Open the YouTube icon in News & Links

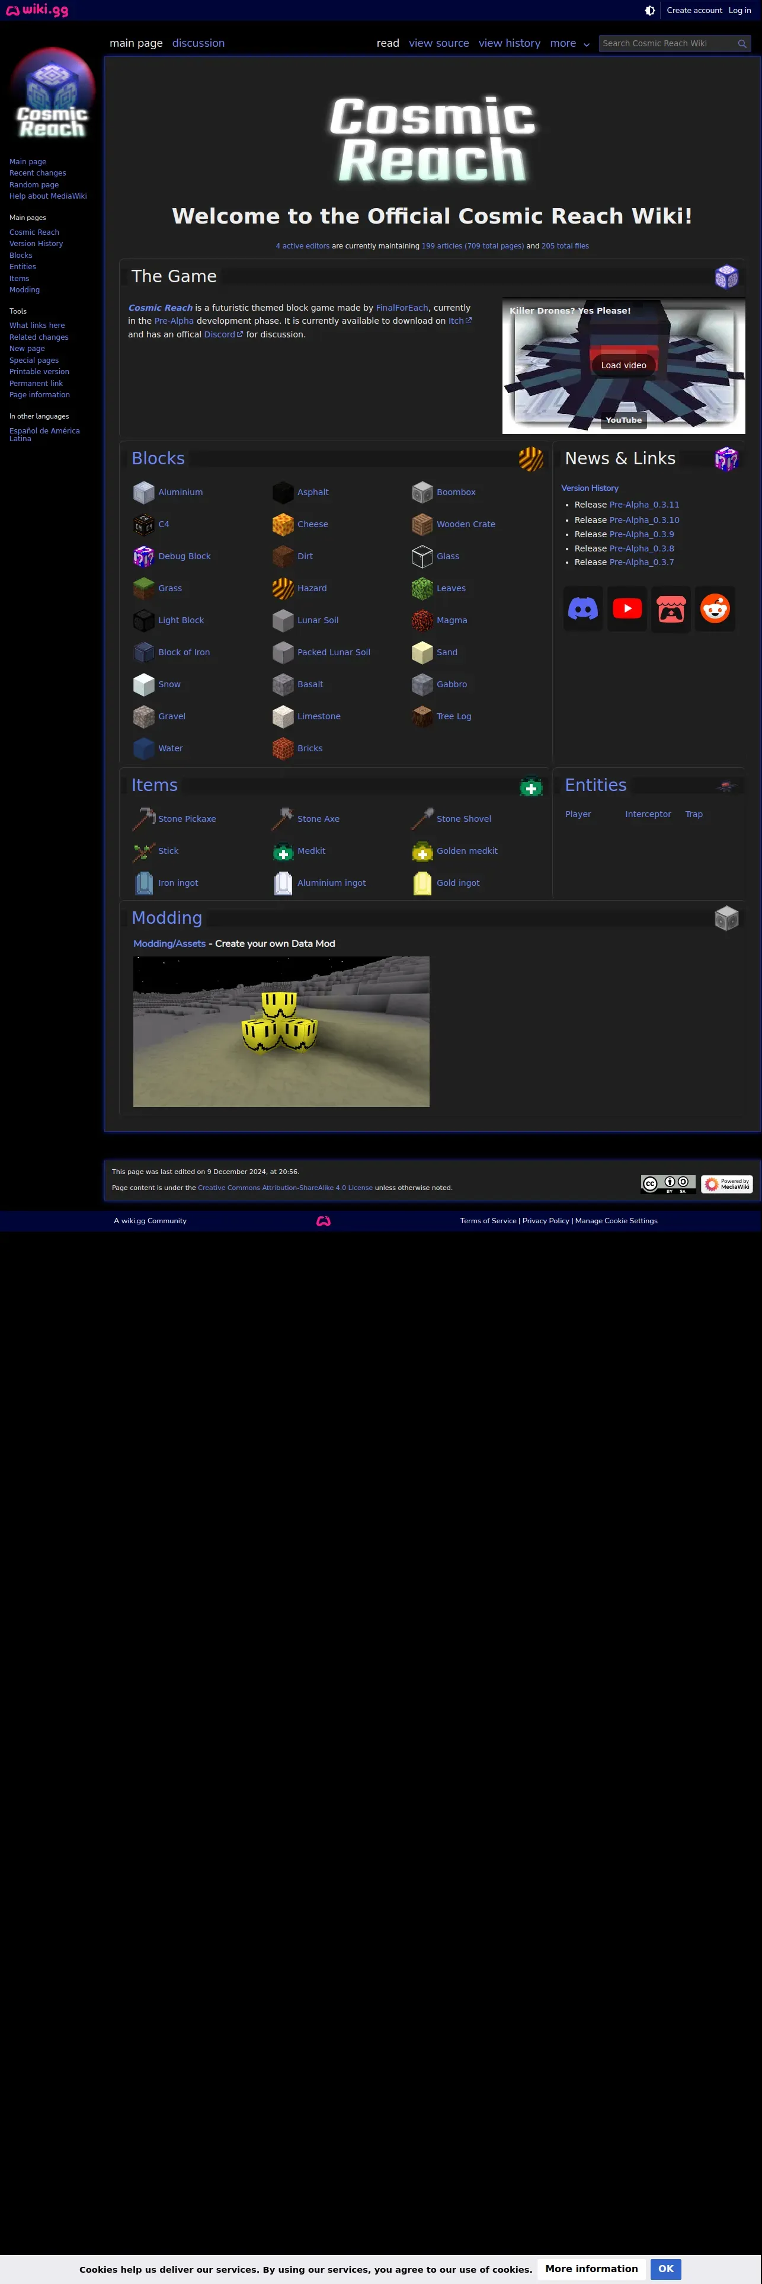tap(627, 609)
